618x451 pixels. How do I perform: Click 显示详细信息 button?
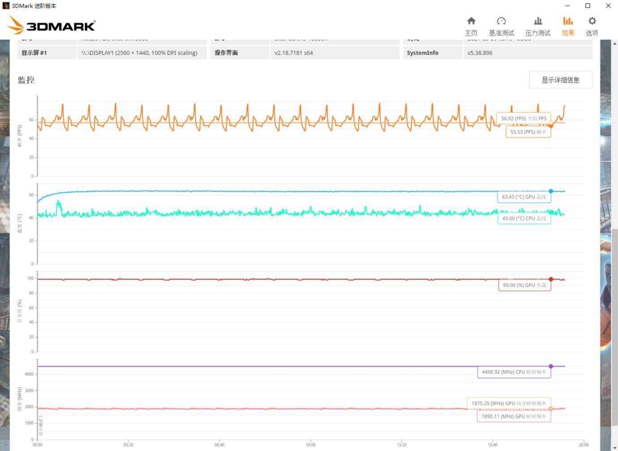point(560,80)
